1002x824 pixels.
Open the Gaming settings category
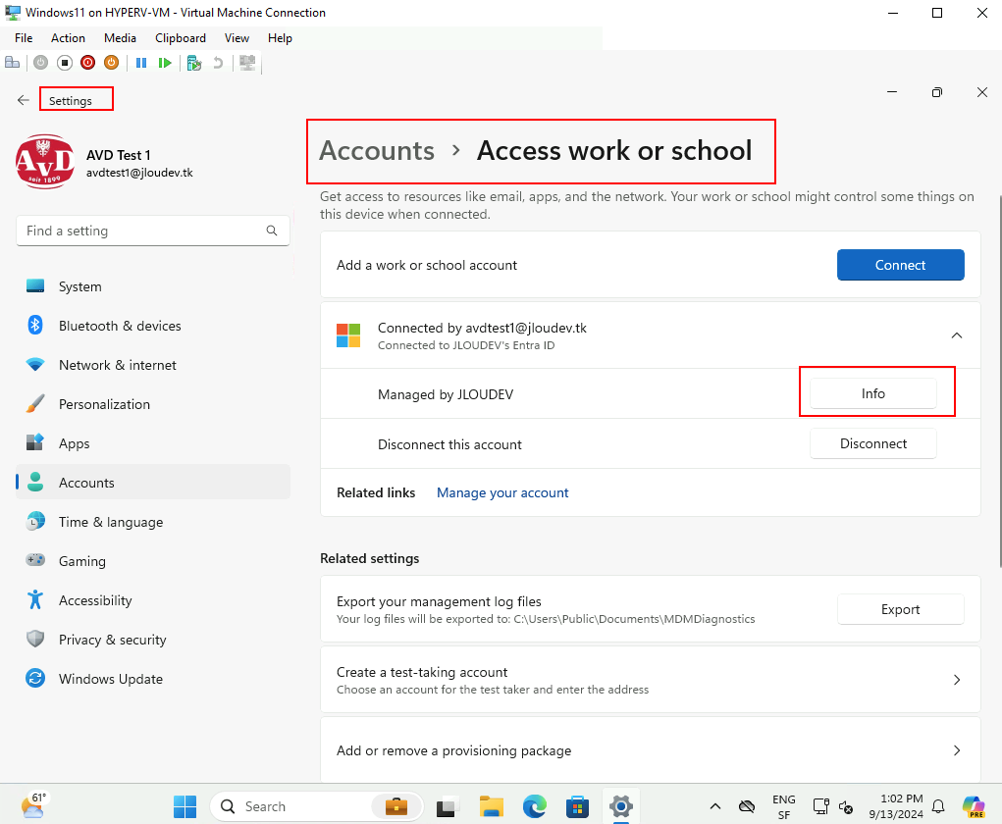153,561
